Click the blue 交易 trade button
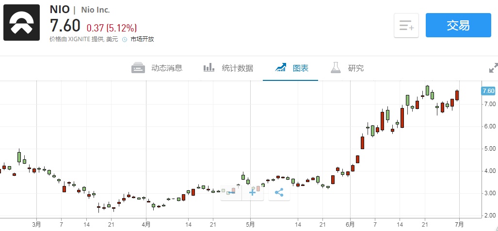The width and height of the screenshot is (498, 231). (x=458, y=25)
